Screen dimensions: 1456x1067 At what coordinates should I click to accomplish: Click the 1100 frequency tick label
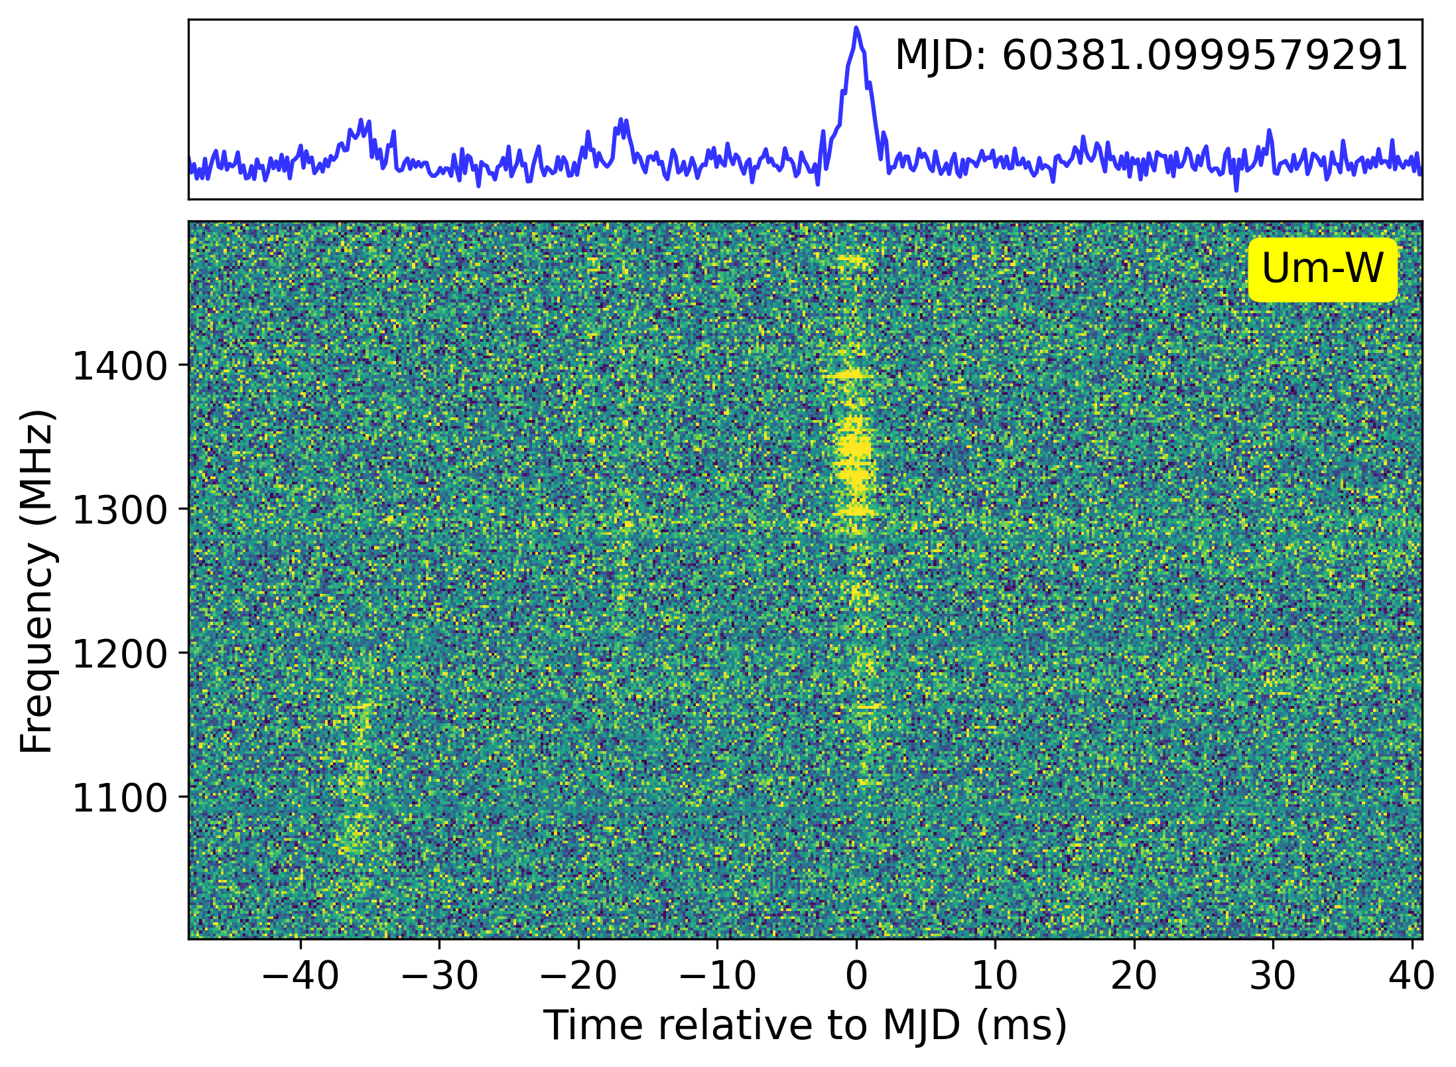120,798
